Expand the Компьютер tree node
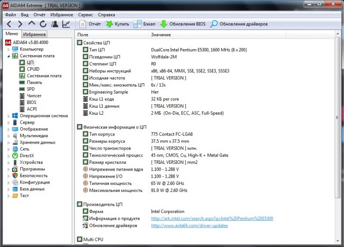Viewport: 344px width, 247px height. 9,49
